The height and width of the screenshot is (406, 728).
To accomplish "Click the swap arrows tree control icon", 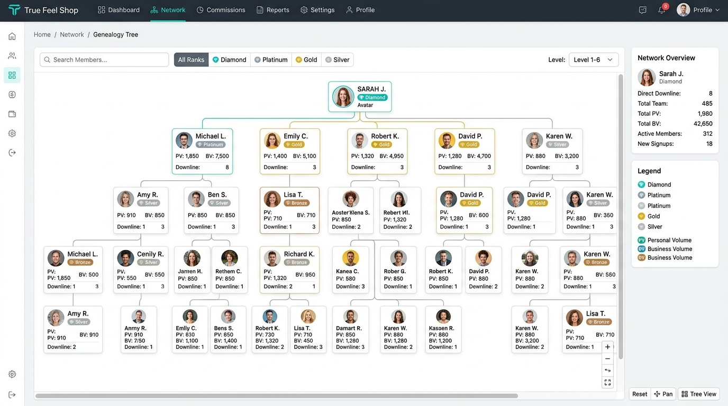I will click(x=607, y=371).
